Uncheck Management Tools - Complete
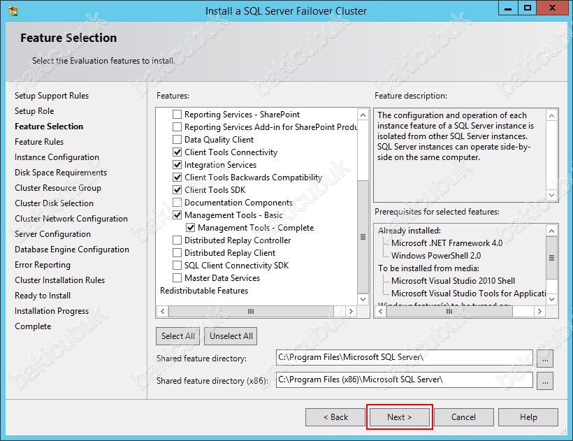Screen dimensions: 573x441 coord(190,228)
